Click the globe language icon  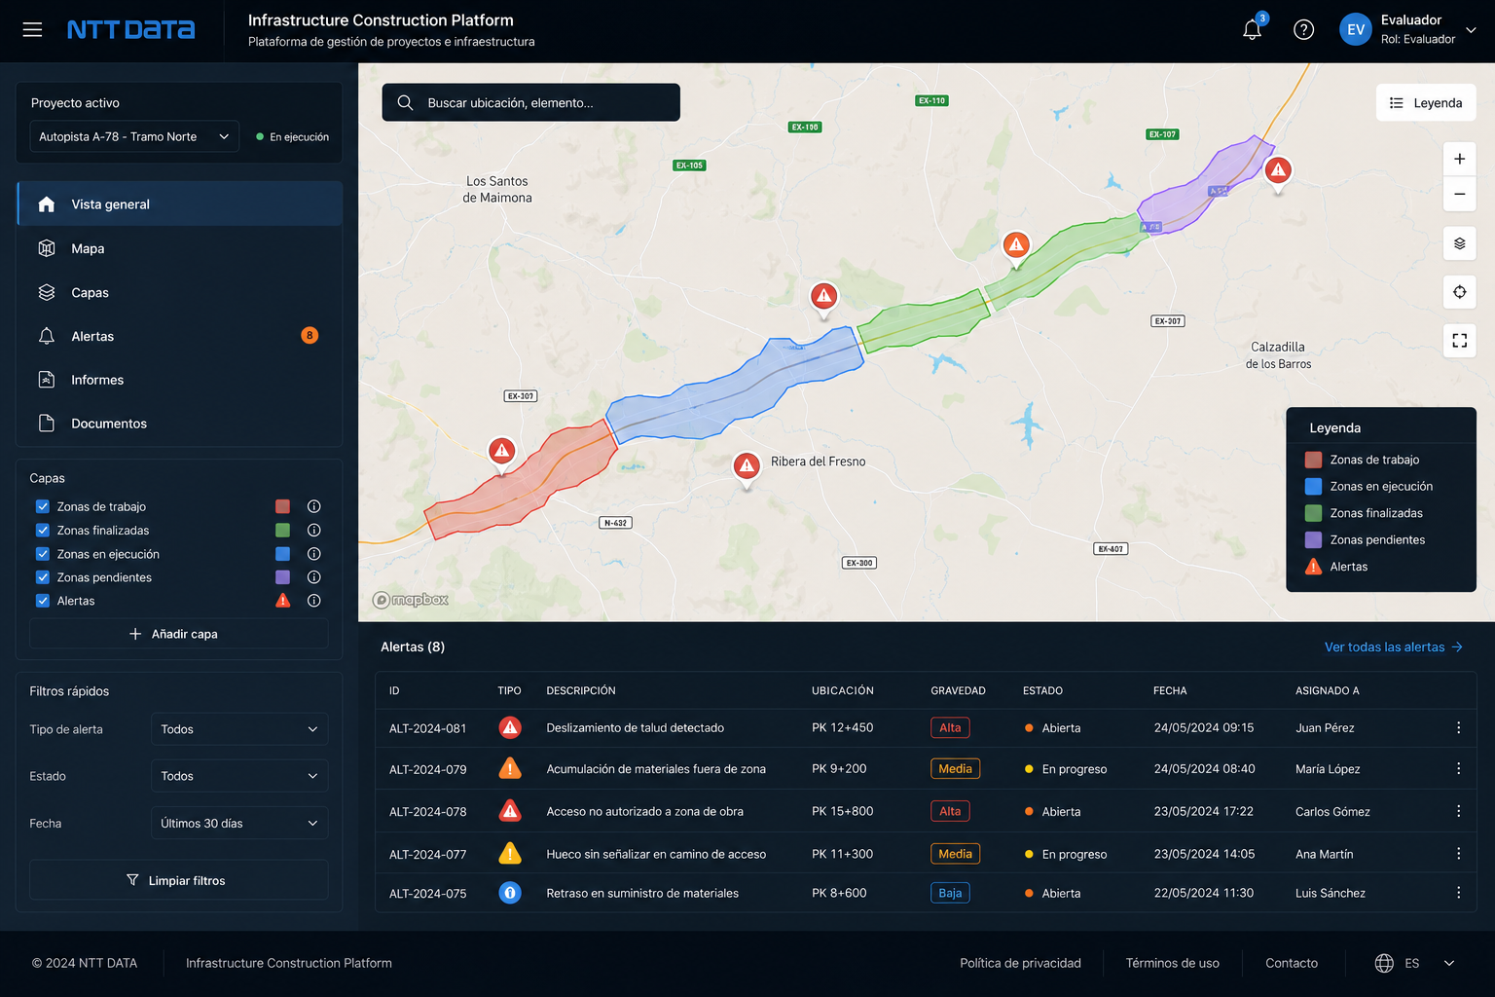1384,963
